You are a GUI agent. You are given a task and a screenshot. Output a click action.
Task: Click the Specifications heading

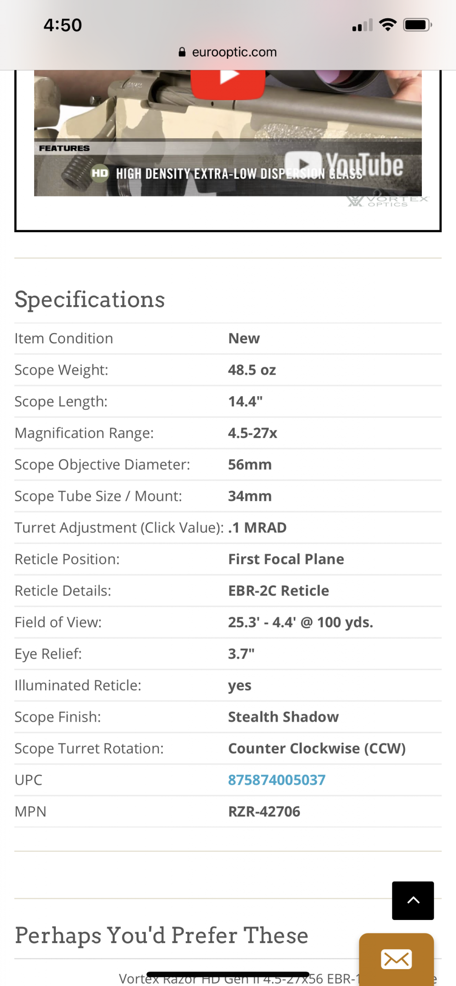(x=90, y=299)
